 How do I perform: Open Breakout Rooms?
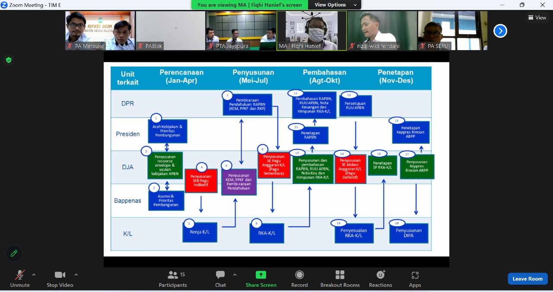340,279
